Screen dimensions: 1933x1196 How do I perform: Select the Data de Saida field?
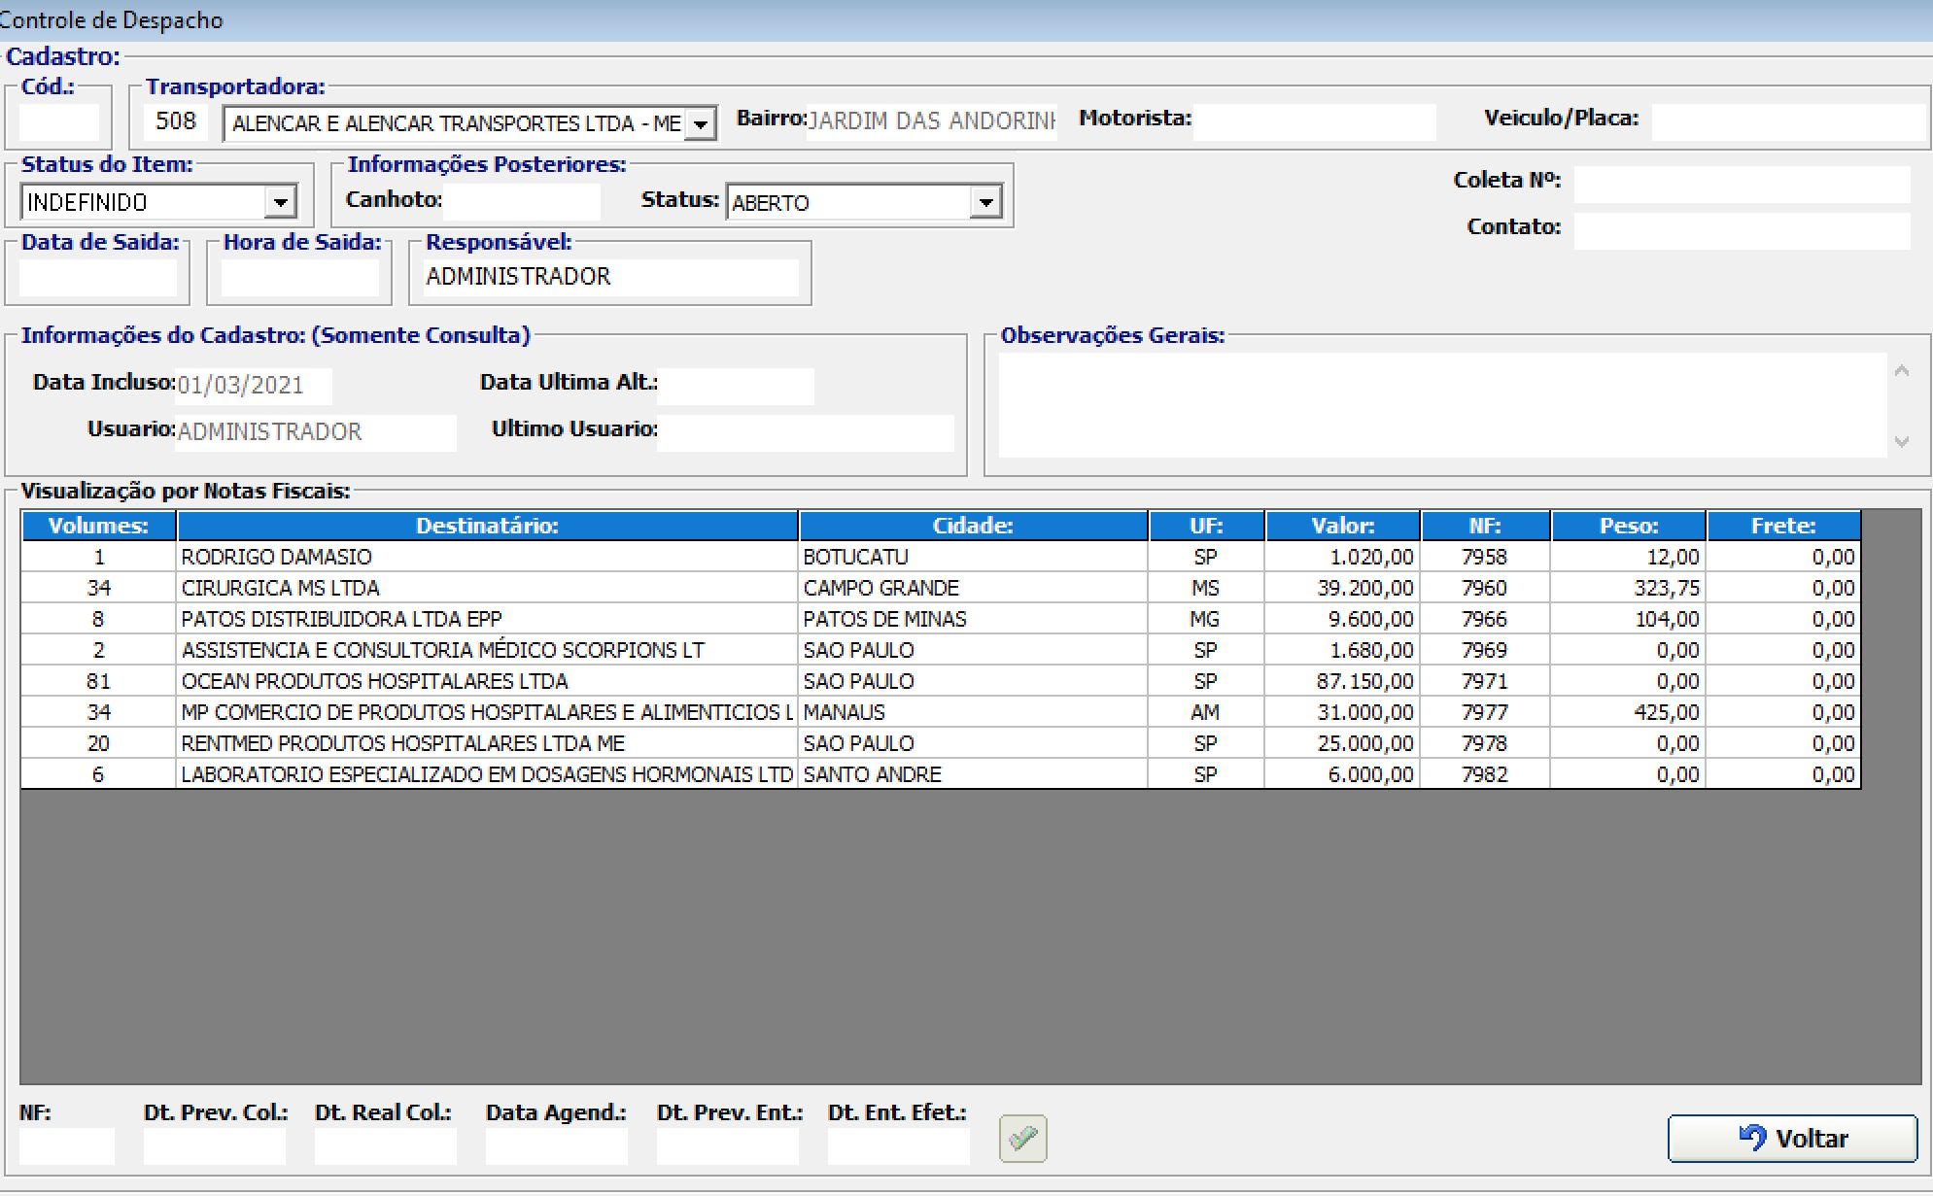pos(97,278)
